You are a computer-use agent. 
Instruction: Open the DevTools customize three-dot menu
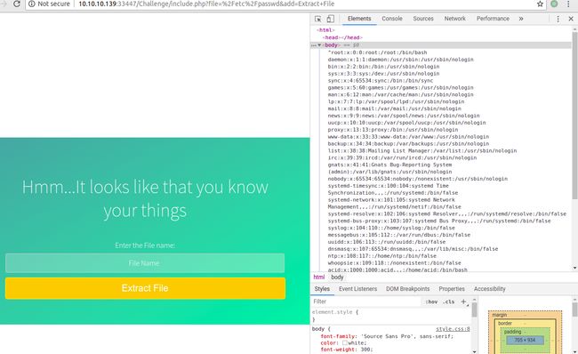pyautogui.click(x=558, y=19)
